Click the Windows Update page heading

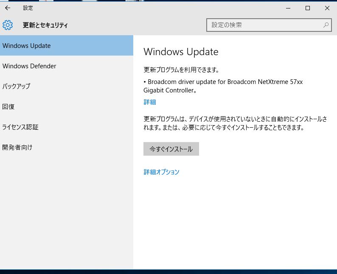181,52
